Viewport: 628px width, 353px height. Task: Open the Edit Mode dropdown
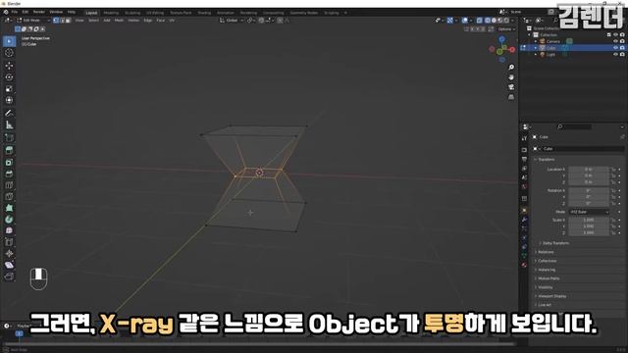(33, 20)
